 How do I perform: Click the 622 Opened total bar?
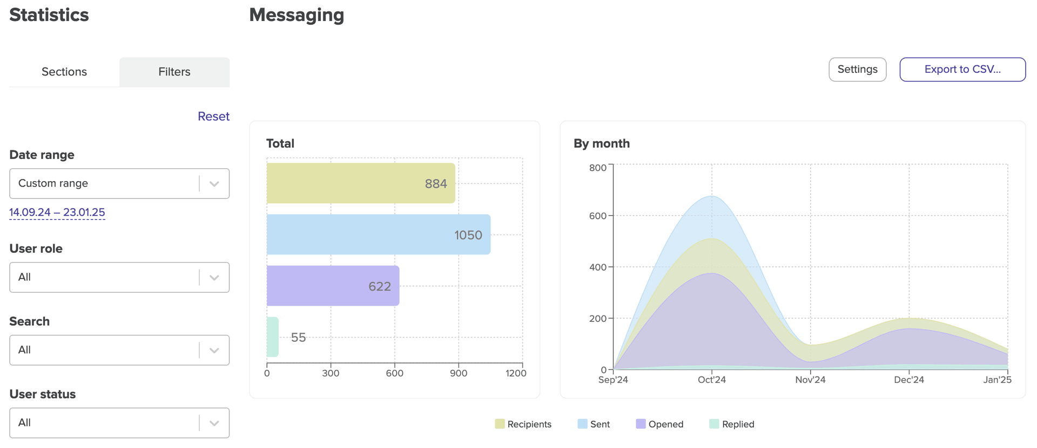pyautogui.click(x=333, y=286)
